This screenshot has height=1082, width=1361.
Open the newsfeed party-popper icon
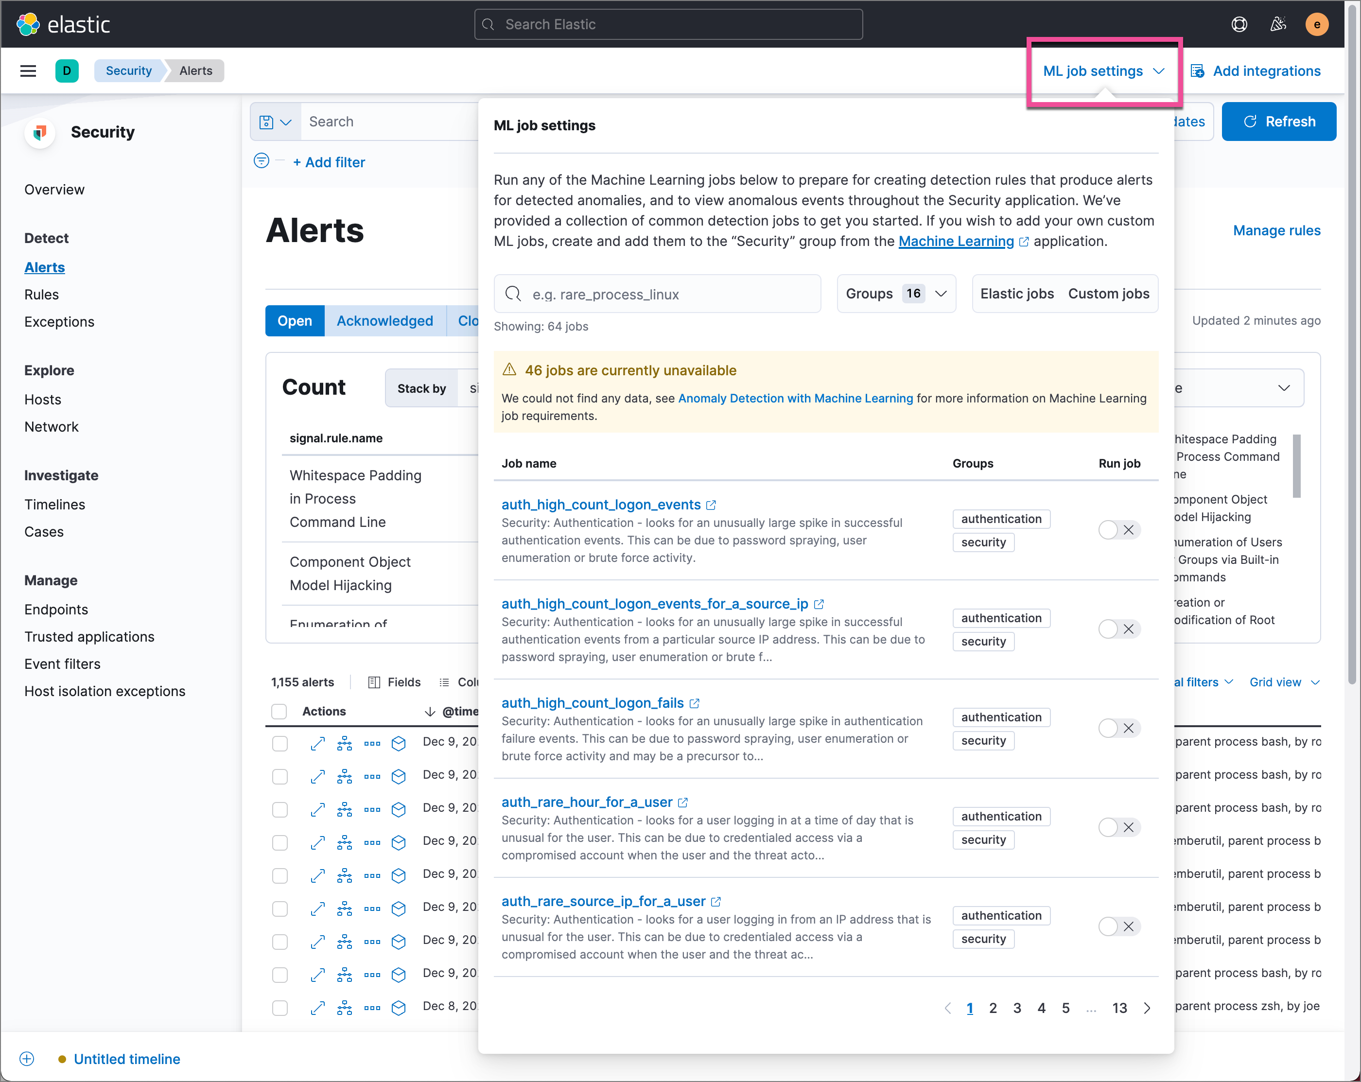point(1278,24)
